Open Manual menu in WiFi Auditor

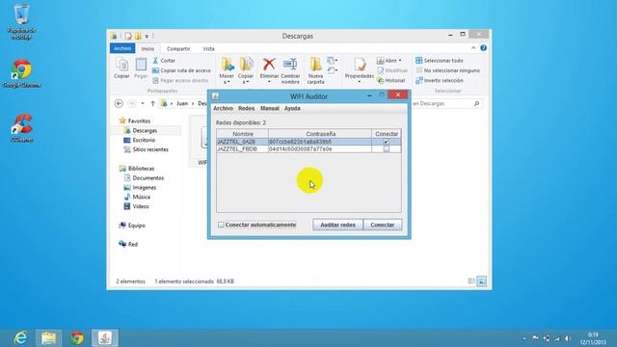[270, 108]
